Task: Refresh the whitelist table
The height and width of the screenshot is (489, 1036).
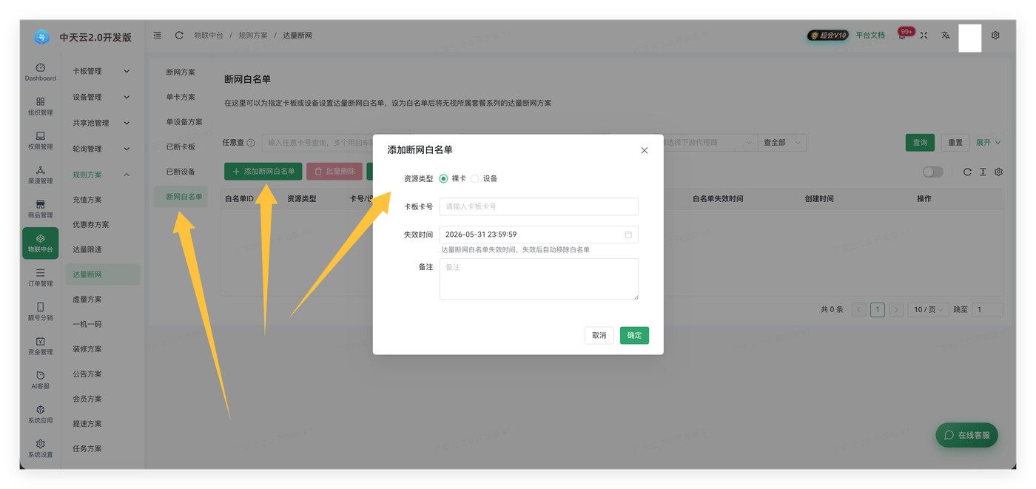Action: pyautogui.click(x=967, y=172)
